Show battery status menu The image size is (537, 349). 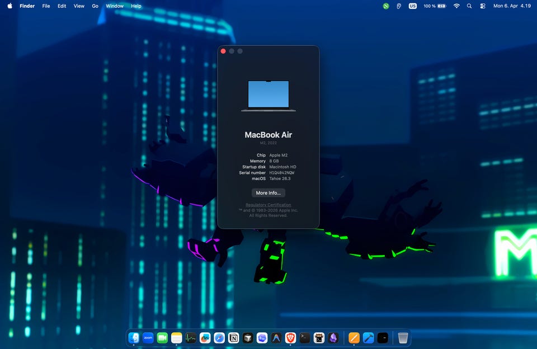pyautogui.click(x=441, y=6)
